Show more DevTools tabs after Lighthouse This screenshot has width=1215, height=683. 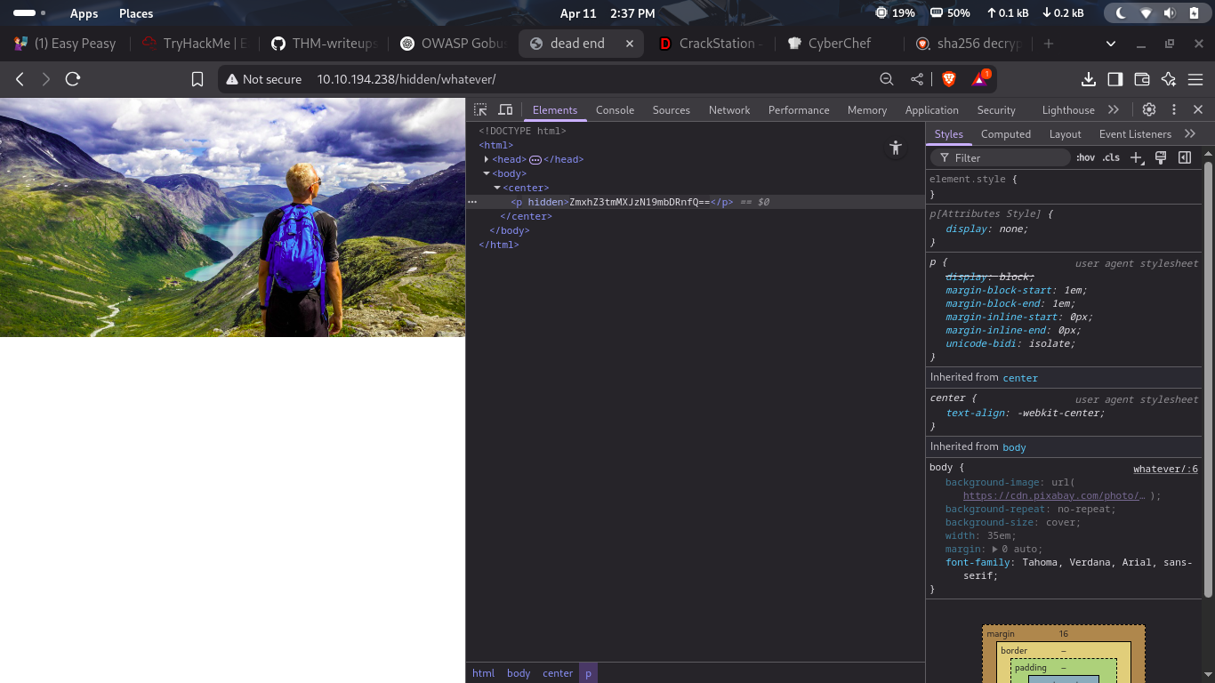pyautogui.click(x=1114, y=109)
